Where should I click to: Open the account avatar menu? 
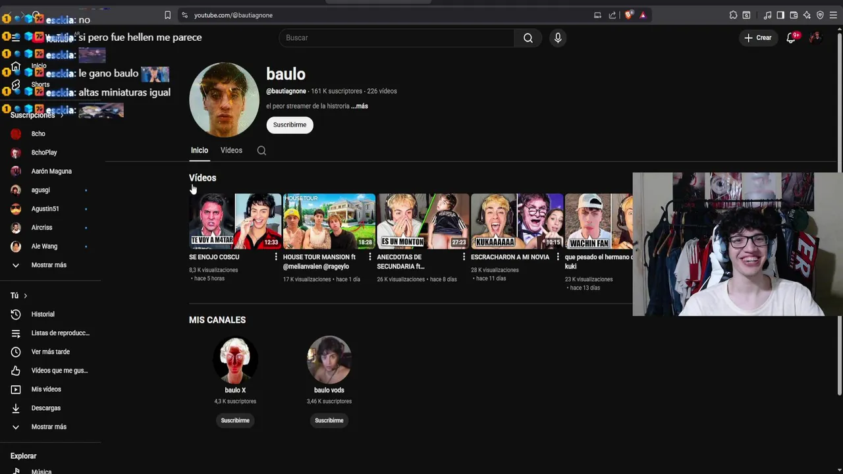pyautogui.click(x=815, y=38)
